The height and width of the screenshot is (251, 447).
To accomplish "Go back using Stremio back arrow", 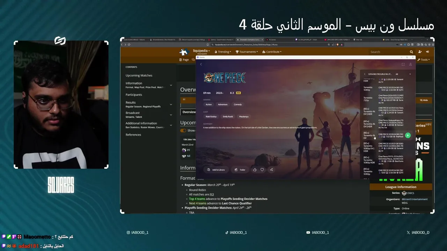I will click(201, 64).
